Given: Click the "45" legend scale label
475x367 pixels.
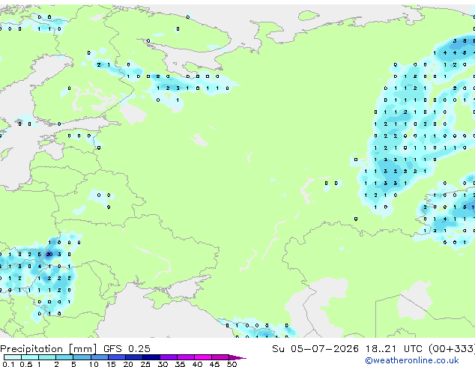Looking at the screenshot, I should pos(214,364).
